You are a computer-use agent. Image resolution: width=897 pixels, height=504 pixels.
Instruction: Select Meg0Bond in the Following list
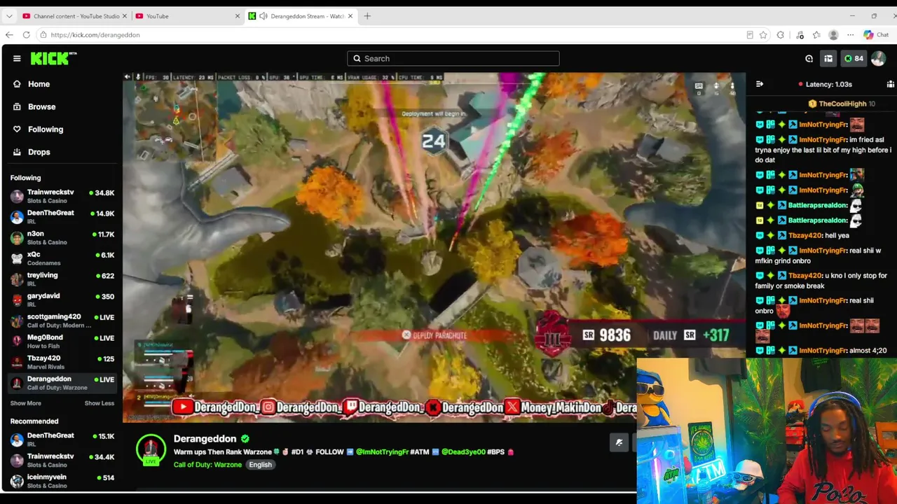(x=62, y=342)
